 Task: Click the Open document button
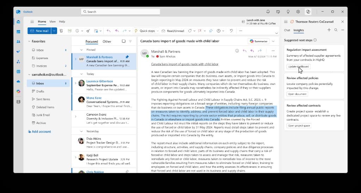coord(297,94)
